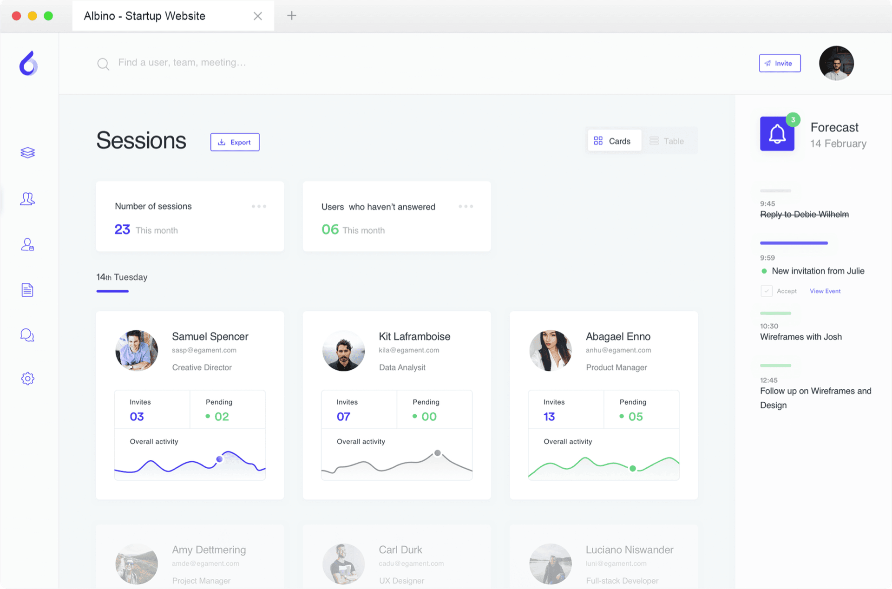Expand Samuel Spencer's overall activity chart

click(189, 460)
